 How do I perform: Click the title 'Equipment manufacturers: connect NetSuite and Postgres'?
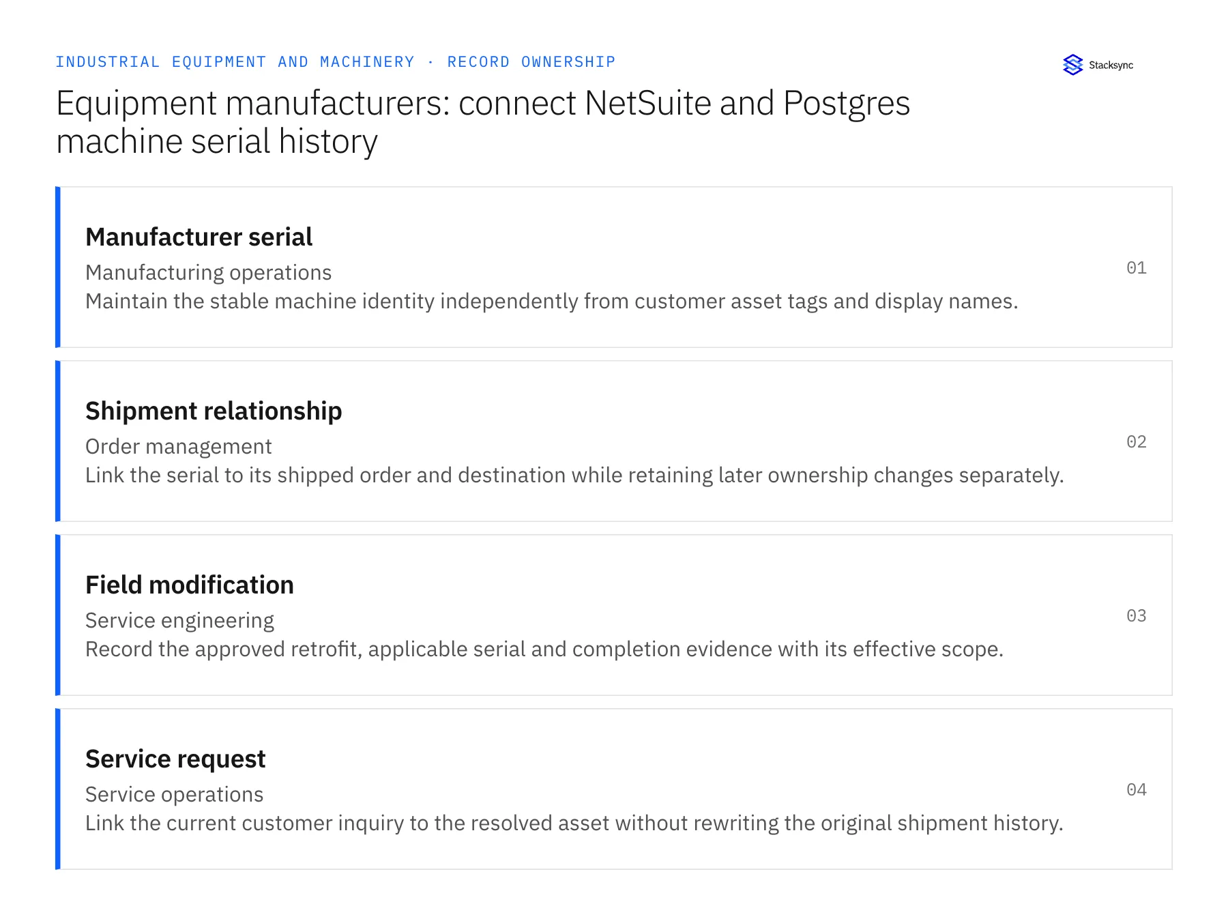coord(483,104)
